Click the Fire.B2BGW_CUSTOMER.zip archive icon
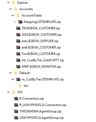 (18, 54)
